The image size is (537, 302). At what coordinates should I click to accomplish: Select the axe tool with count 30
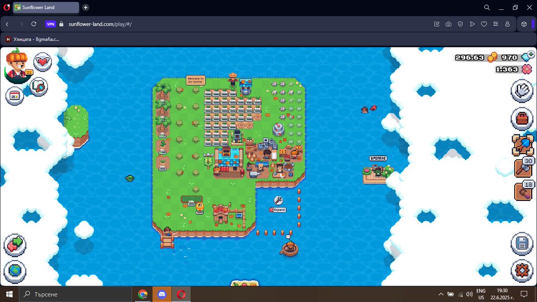(523, 168)
